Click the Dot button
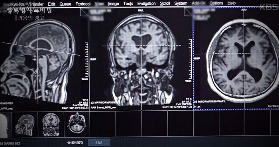Image resolution: width=279 pixels, height=147 pixels. click(99, 143)
